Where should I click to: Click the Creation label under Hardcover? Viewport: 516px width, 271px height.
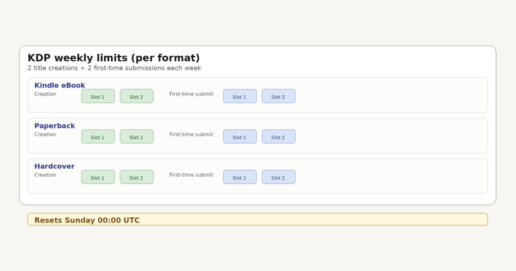click(x=45, y=175)
